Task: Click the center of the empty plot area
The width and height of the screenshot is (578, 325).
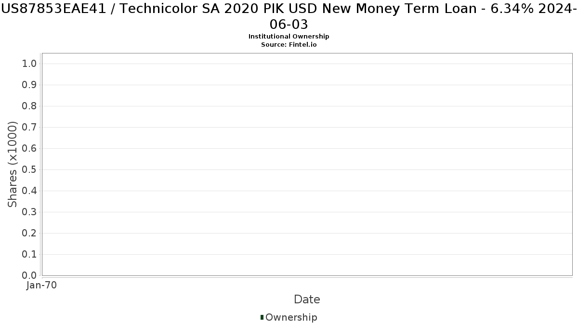Action: (307, 165)
